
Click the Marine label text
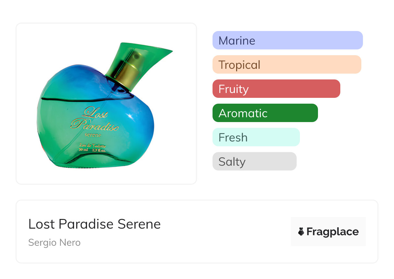pos(237,41)
